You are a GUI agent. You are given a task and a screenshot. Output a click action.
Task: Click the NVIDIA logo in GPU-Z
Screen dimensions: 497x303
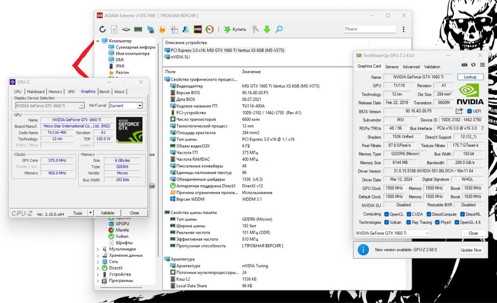coord(470,94)
